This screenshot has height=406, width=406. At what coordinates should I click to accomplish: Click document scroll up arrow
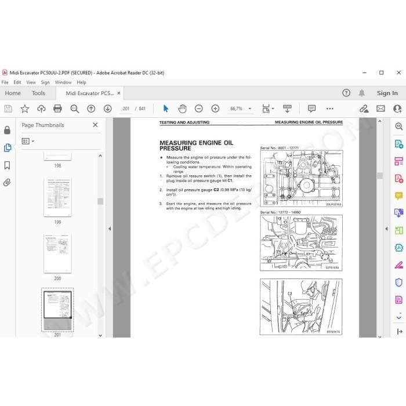379,121
